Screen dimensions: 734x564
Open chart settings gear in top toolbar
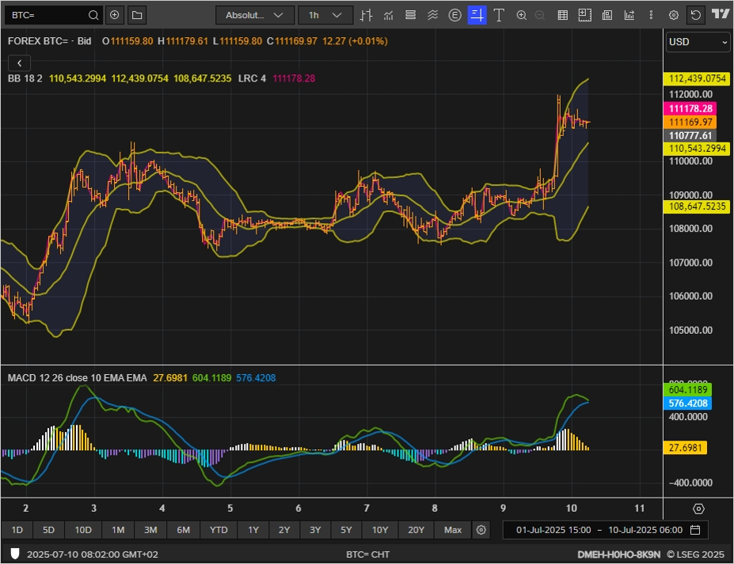[x=674, y=16]
